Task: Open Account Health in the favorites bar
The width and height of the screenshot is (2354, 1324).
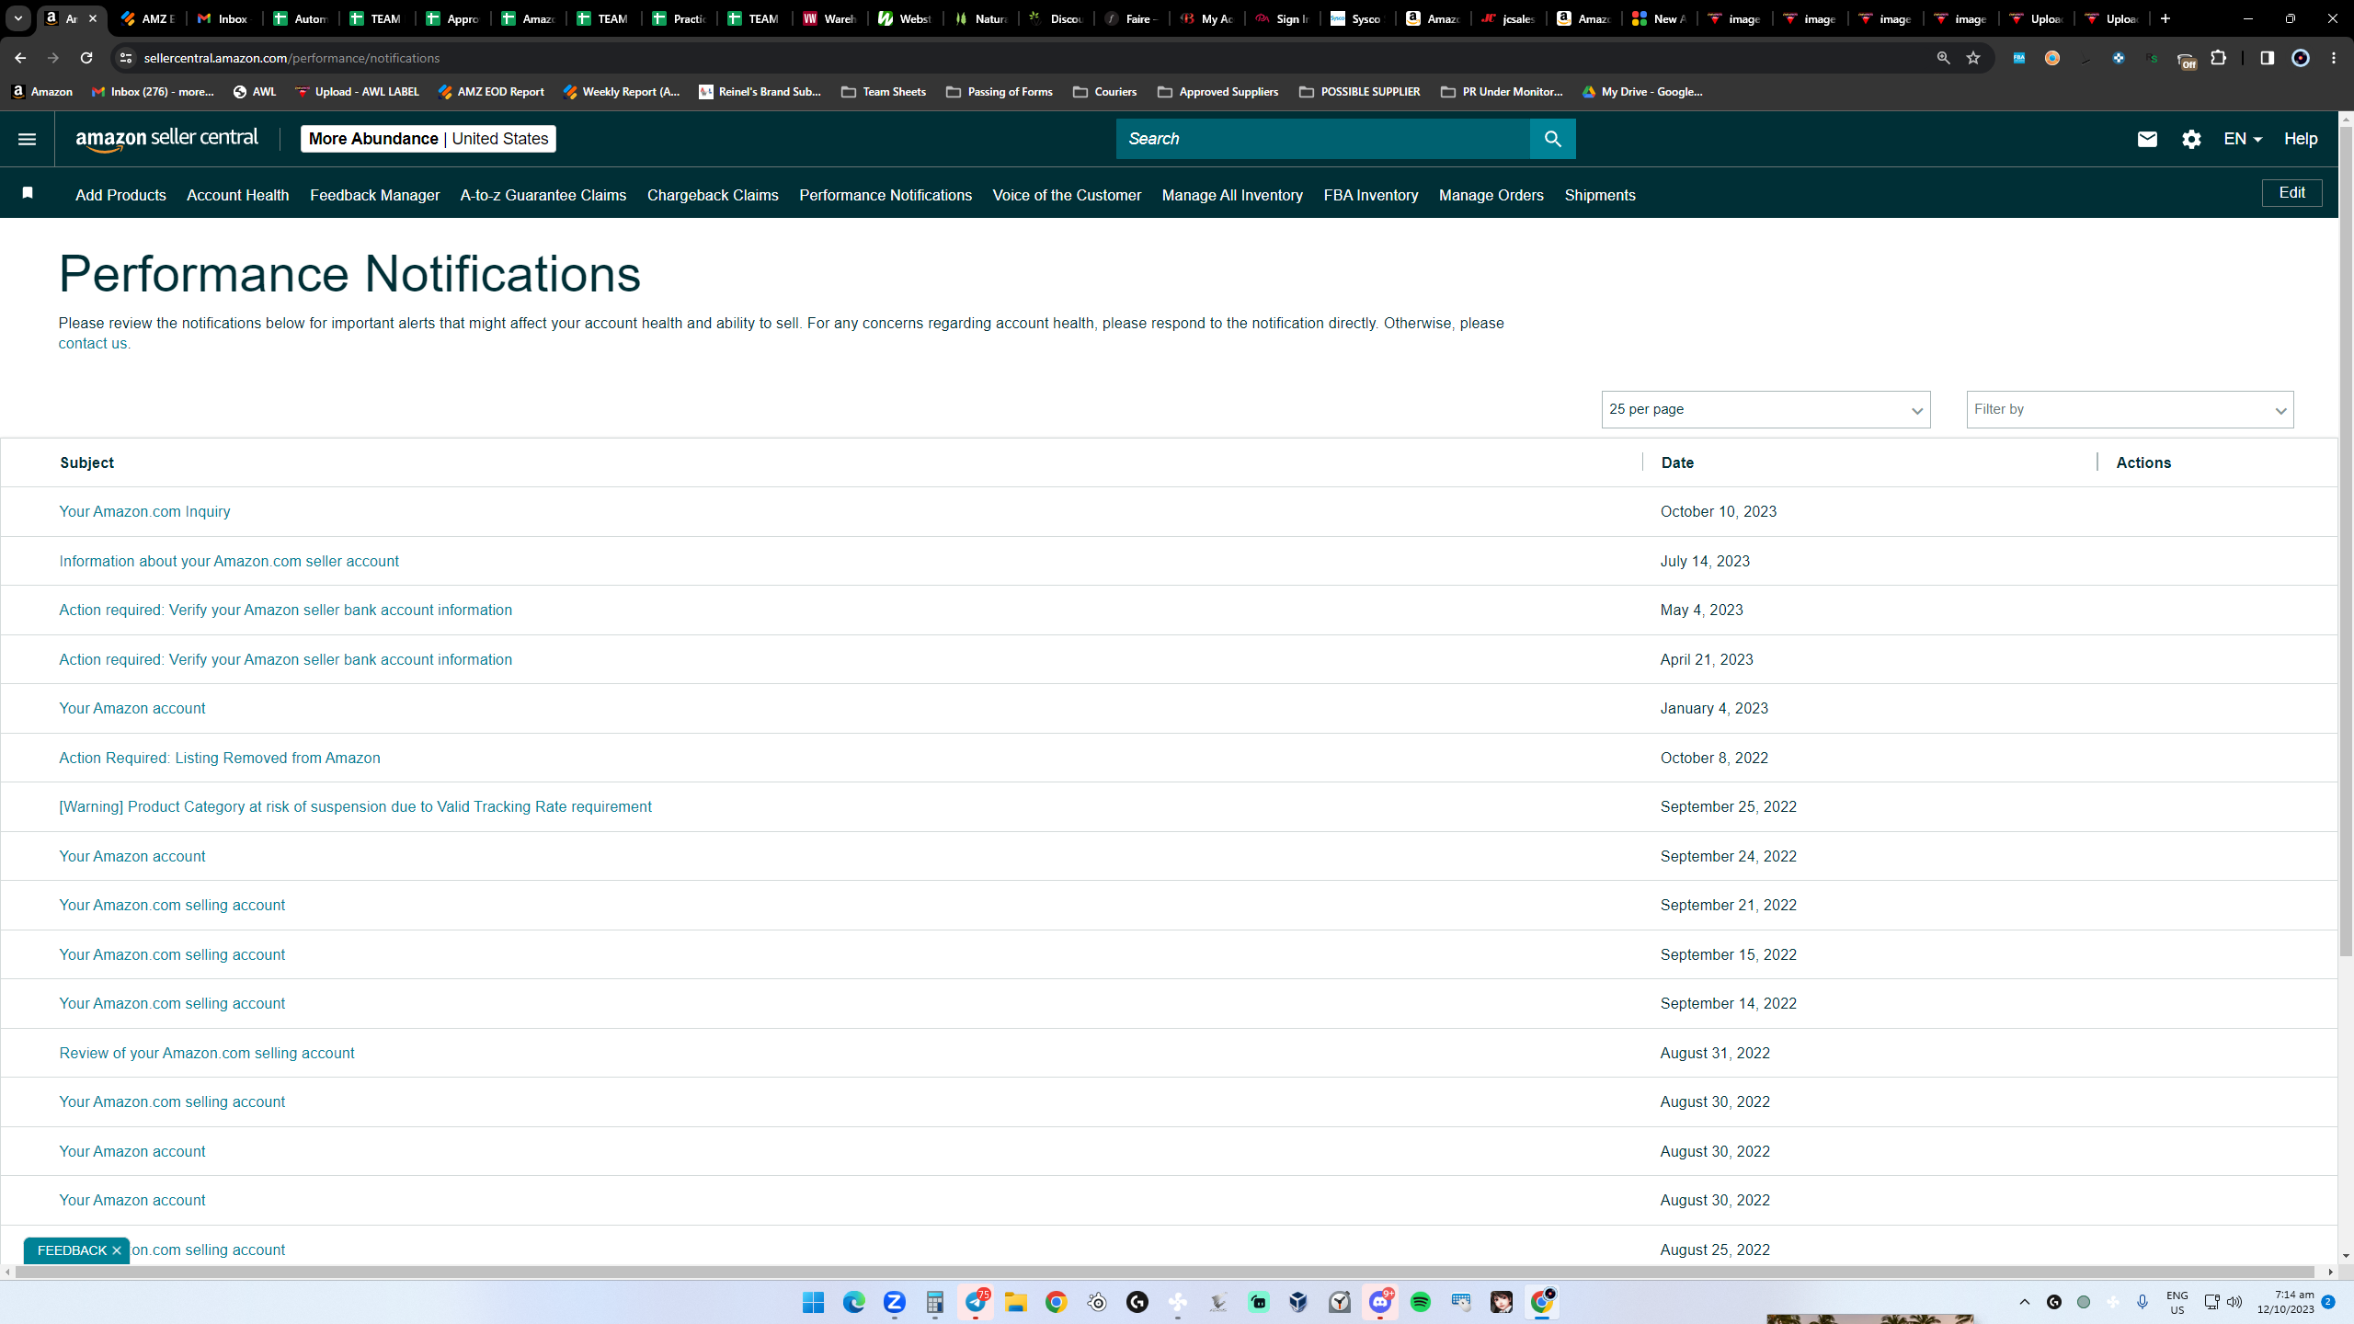Action: (x=237, y=195)
